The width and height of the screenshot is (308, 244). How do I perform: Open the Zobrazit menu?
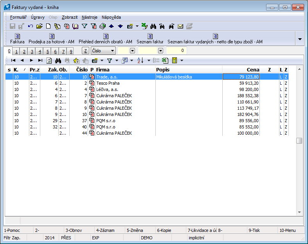(x=70, y=17)
